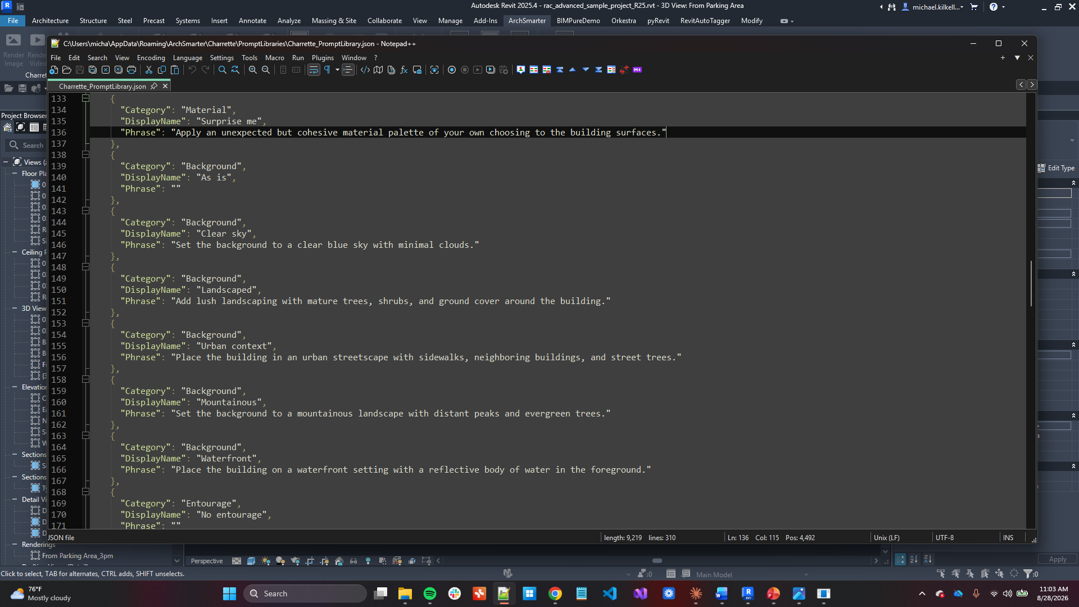Run macro multiple times icon
Image resolution: width=1079 pixels, height=607 pixels.
coord(491,70)
